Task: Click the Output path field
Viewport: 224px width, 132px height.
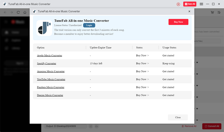Action: pos(65,126)
